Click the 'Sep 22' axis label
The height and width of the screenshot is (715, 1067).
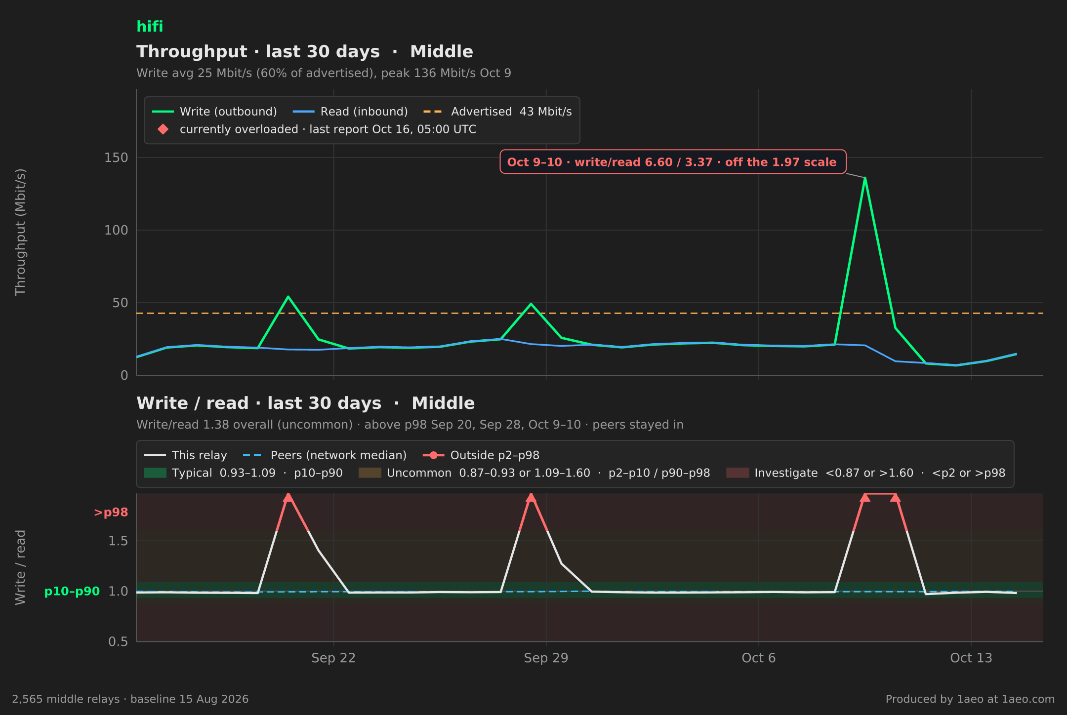333,658
